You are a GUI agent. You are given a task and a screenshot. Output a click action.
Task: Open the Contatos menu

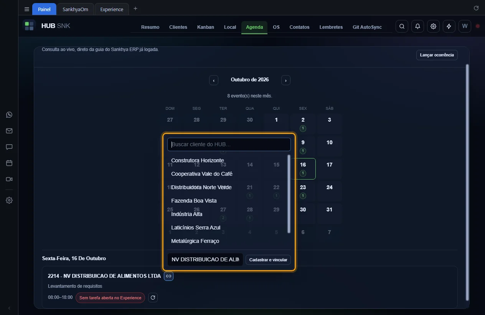299,27
